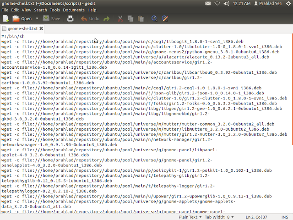Open Find with magnifier icon

click(x=154, y=18)
